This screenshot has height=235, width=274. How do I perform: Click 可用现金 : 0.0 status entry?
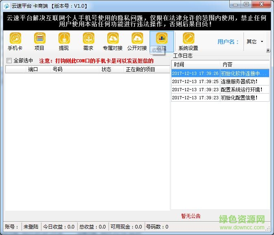(126, 226)
